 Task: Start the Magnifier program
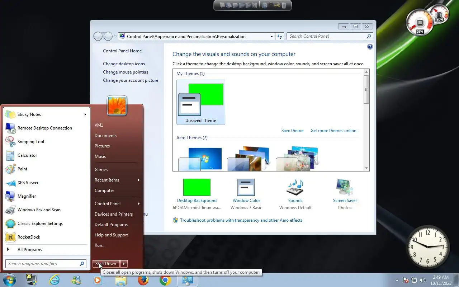click(46, 196)
